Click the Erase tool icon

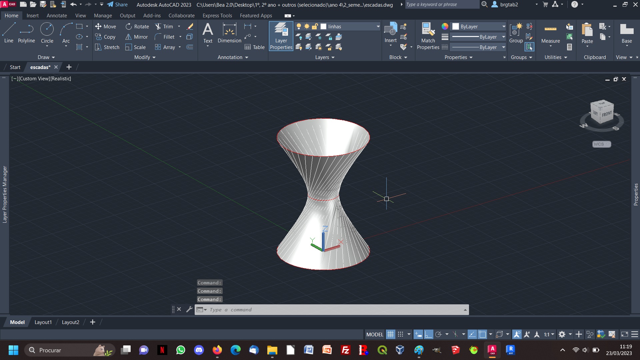click(x=190, y=26)
